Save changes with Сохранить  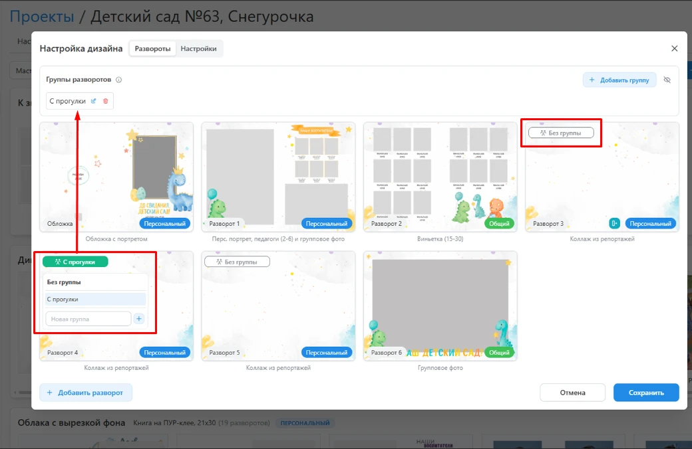646,393
